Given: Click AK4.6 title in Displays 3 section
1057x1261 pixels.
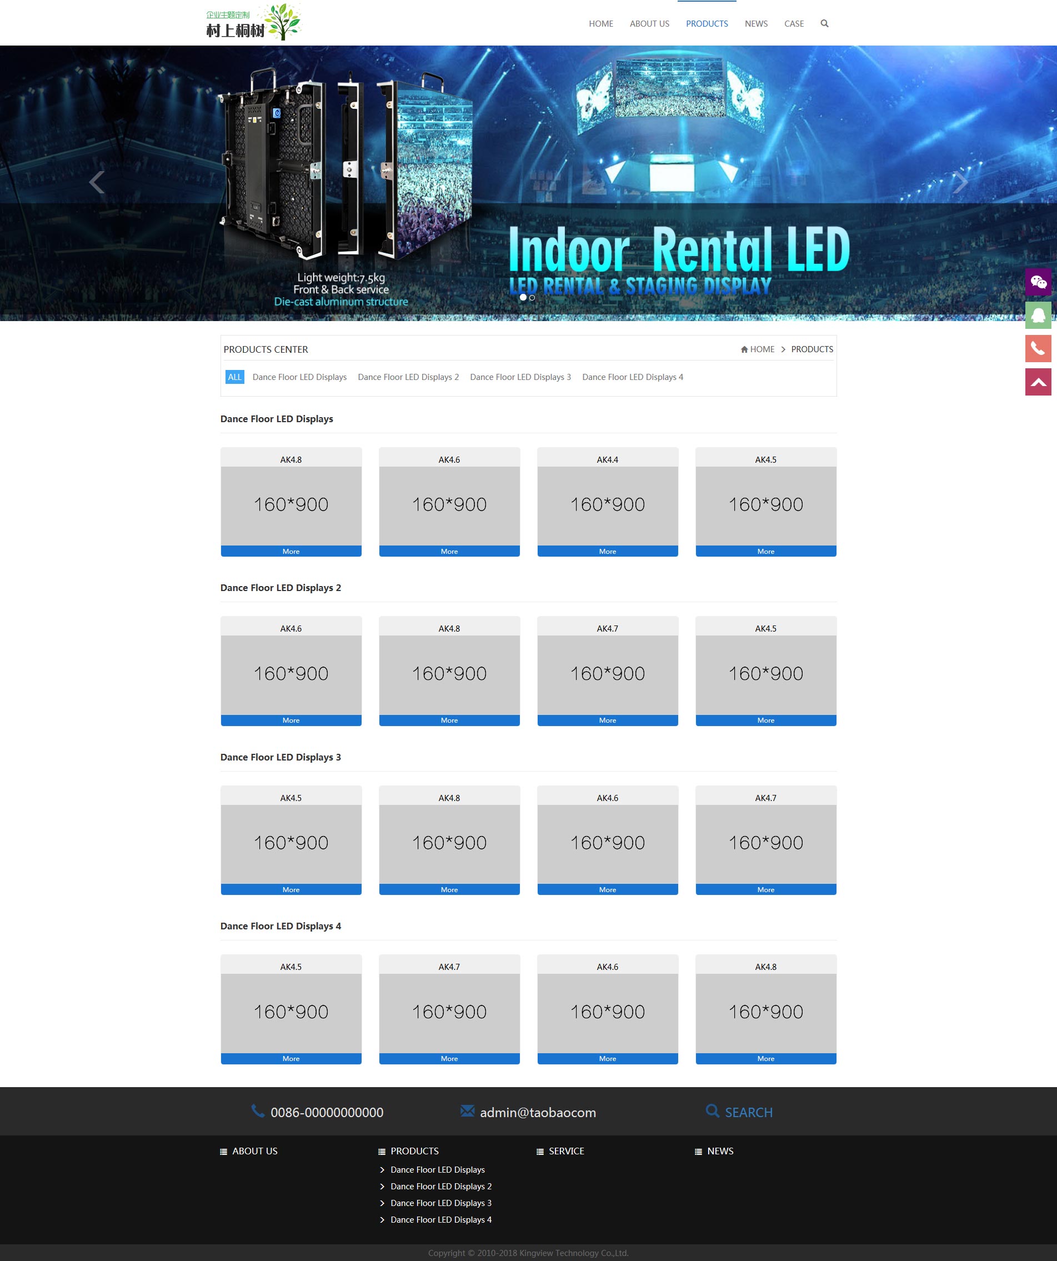Looking at the screenshot, I should click(x=607, y=798).
